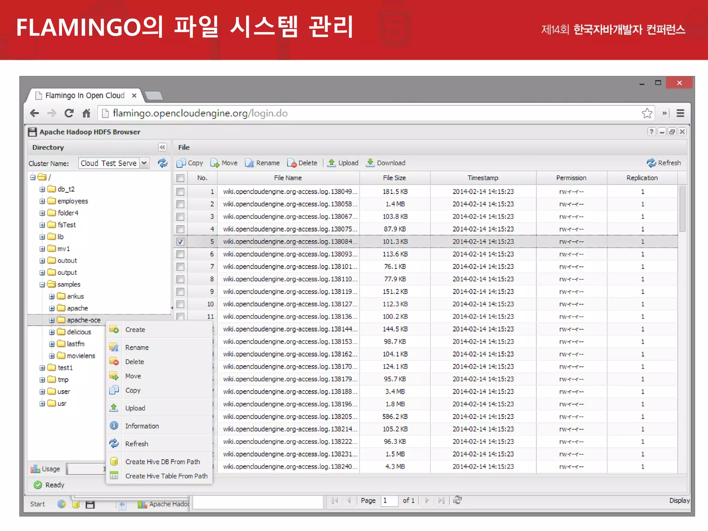The width and height of the screenshot is (708, 531).
Task: Click the Delete toolbar icon
Action: point(292,163)
